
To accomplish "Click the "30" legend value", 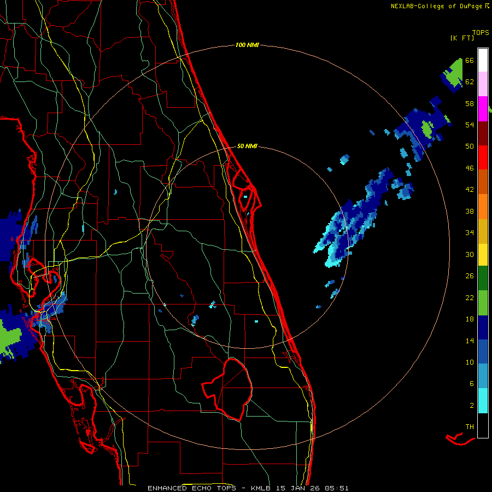I will point(470,254).
